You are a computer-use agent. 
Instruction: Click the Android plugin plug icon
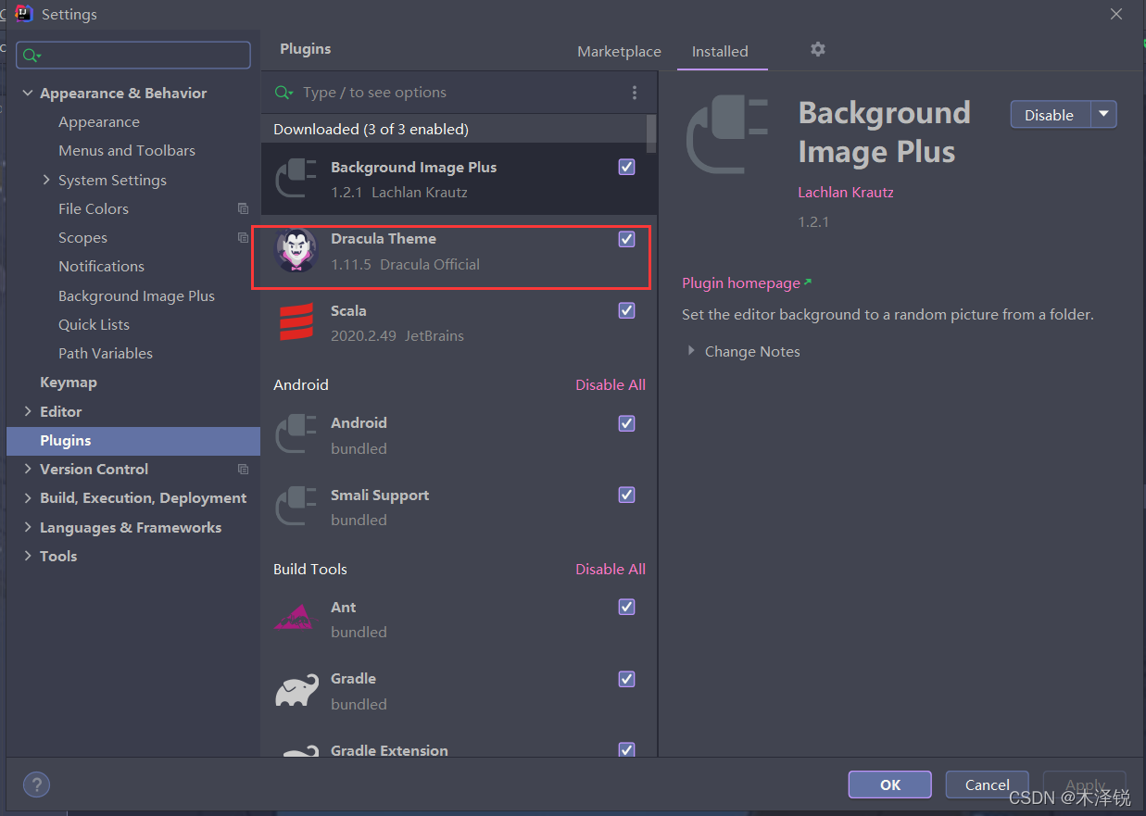(x=296, y=434)
